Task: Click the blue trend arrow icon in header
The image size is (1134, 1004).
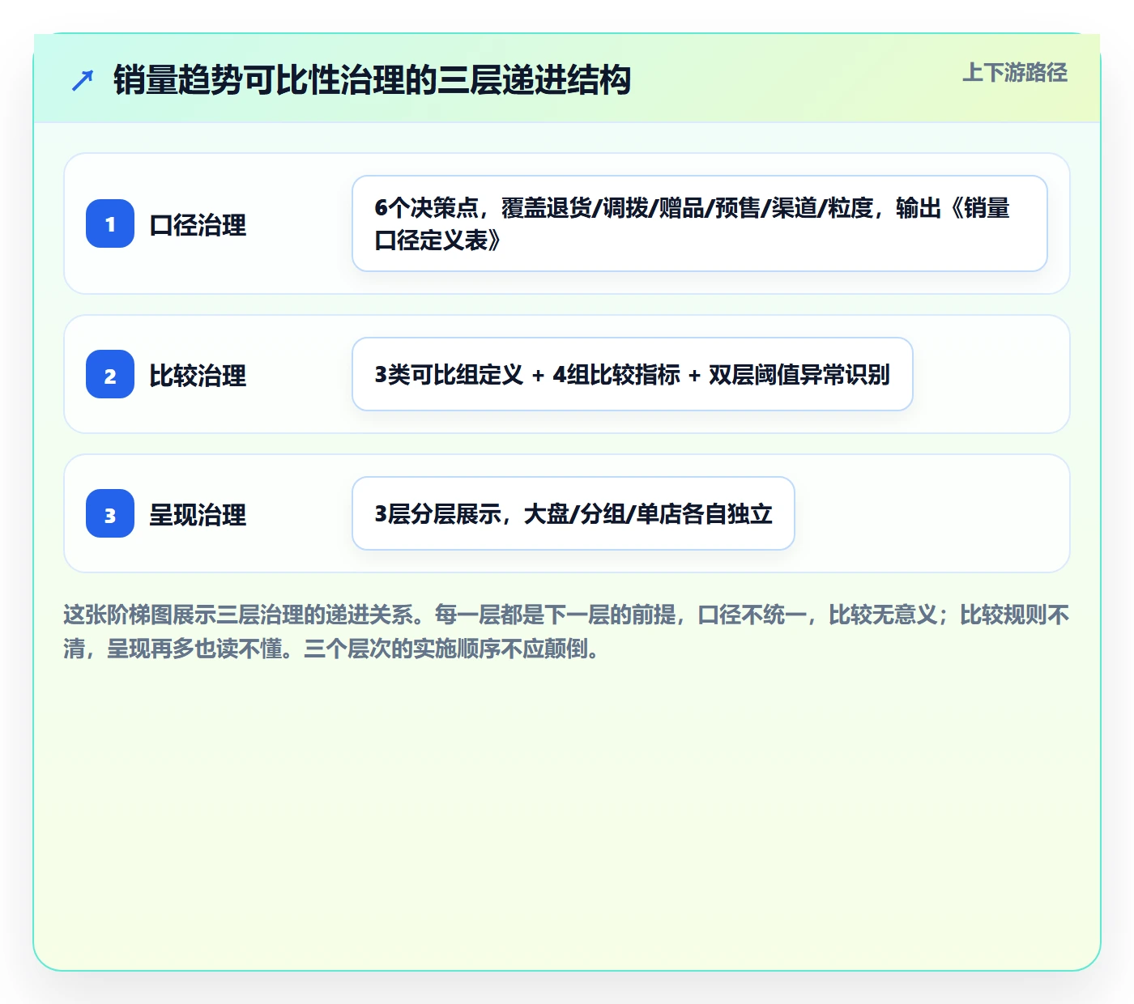Action: pos(83,80)
